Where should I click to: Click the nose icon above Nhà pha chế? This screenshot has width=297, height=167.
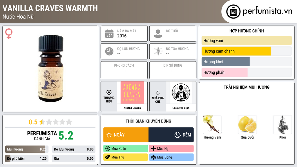pos(157,92)
